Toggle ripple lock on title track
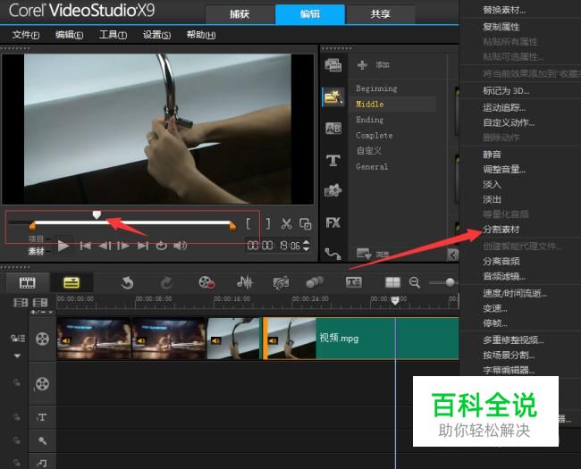Image resolution: width=581 pixels, height=469 pixels. 17,417
